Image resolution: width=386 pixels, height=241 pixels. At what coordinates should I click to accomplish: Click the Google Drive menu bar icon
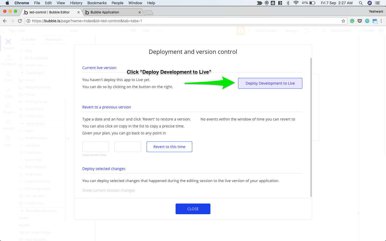tap(273, 3)
